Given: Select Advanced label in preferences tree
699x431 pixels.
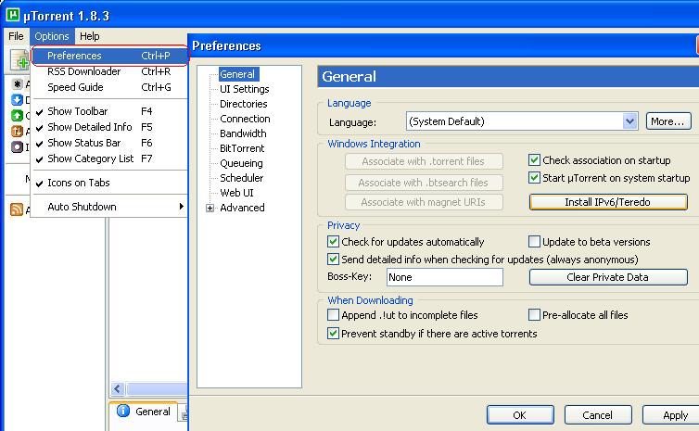Looking at the screenshot, I should click(242, 208).
